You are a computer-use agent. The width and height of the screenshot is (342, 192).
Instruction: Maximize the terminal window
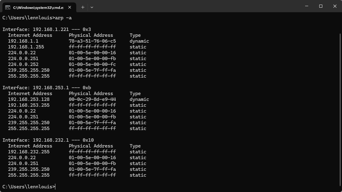coord(320,6)
